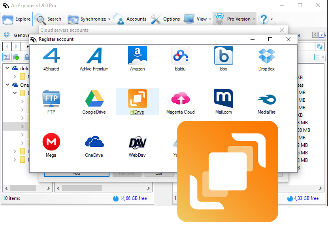Pick the FTP server option
328x230 pixels.
coord(51,102)
